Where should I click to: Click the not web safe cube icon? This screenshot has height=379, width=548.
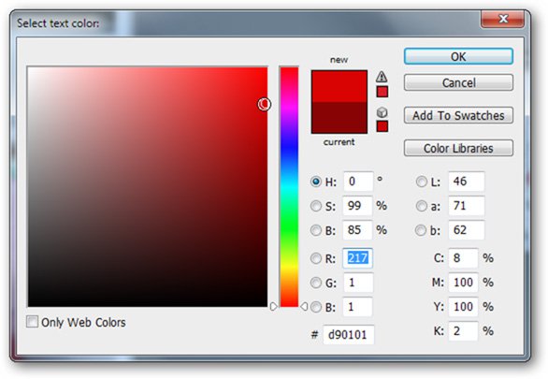(382, 112)
